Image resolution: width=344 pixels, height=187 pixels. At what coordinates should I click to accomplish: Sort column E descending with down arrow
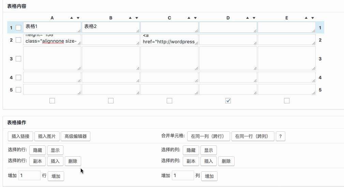tap(313, 18)
